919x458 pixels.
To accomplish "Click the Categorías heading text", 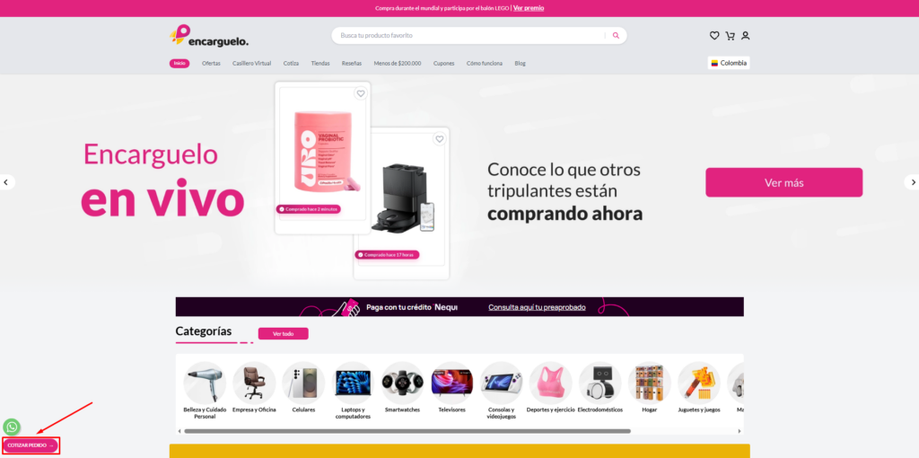I will (204, 331).
